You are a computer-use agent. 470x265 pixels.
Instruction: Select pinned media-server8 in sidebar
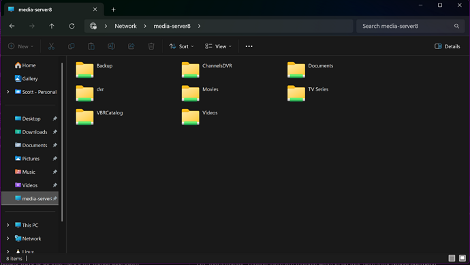click(x=30, y=198)
